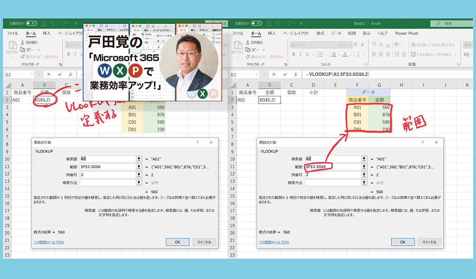Click キャンセル in left 関数の引数 dialog
The width and height of the screenshot is (476, 279).
coord(204,242)
